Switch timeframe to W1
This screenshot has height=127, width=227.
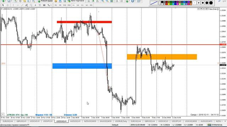point(87,5)
